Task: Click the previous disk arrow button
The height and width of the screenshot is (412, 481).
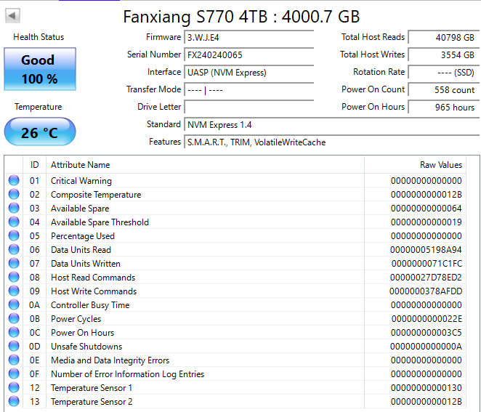Action: (14, 15)
